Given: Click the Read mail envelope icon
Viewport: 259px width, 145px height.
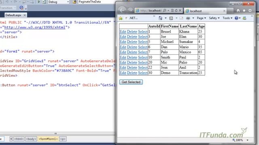Looking at the screenshot, I should (181, 18).
